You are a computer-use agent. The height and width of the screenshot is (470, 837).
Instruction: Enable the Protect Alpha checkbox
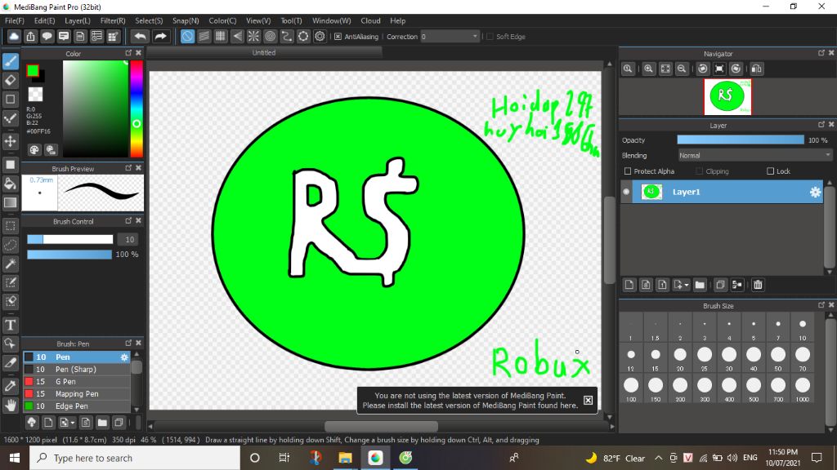tap(628, 171)
